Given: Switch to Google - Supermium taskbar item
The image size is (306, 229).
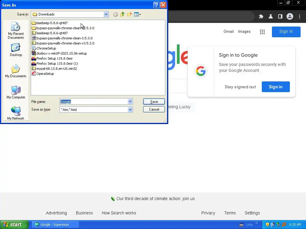Looking at the screenshot, I should tap(55, 225).
